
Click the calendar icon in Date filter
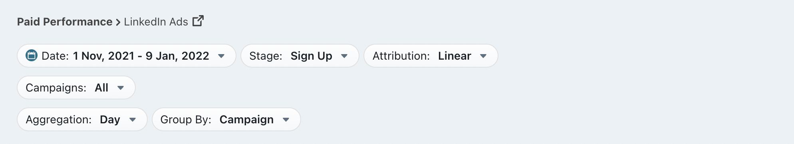(32, 56)
